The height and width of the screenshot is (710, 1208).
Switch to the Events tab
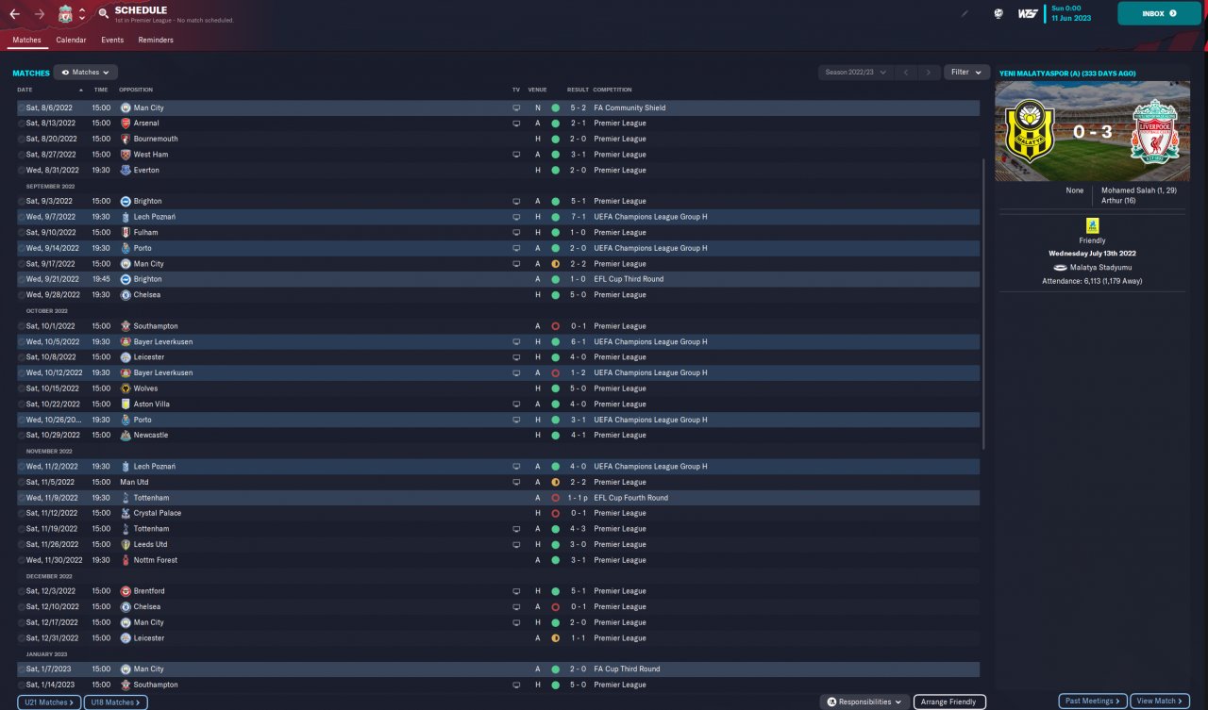[112, 41]
